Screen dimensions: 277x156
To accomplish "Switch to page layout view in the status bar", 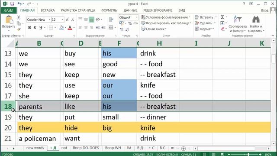I will point(213,154).
